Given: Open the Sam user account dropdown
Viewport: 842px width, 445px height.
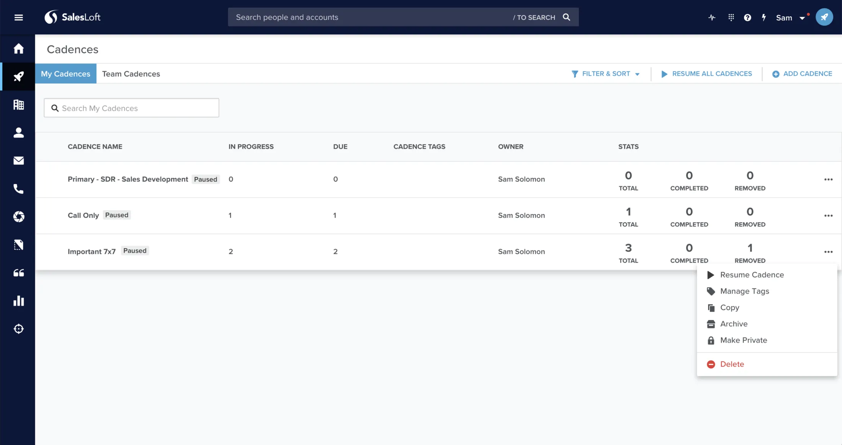Looking at the screenshot, I should click(790, 18).
